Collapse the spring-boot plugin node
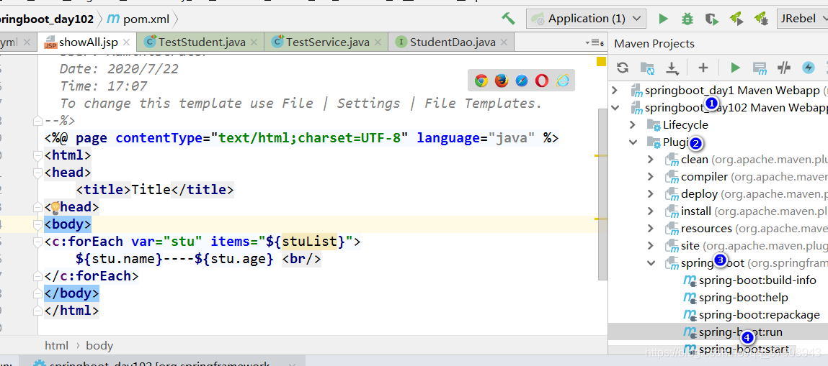Viewport: 828px width, 366px height. pyautogui.click(x=651, y=263)
